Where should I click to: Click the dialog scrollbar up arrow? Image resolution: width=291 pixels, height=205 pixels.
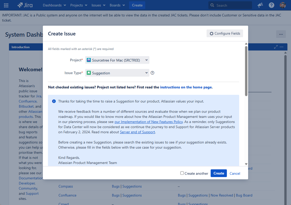pyautogui.click(x=246, y=44)
